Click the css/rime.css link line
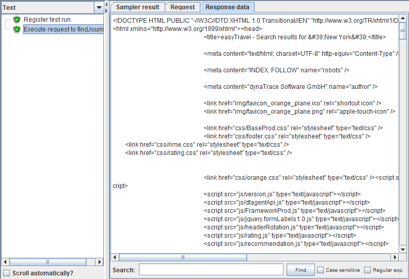 [x=207, y=145]
